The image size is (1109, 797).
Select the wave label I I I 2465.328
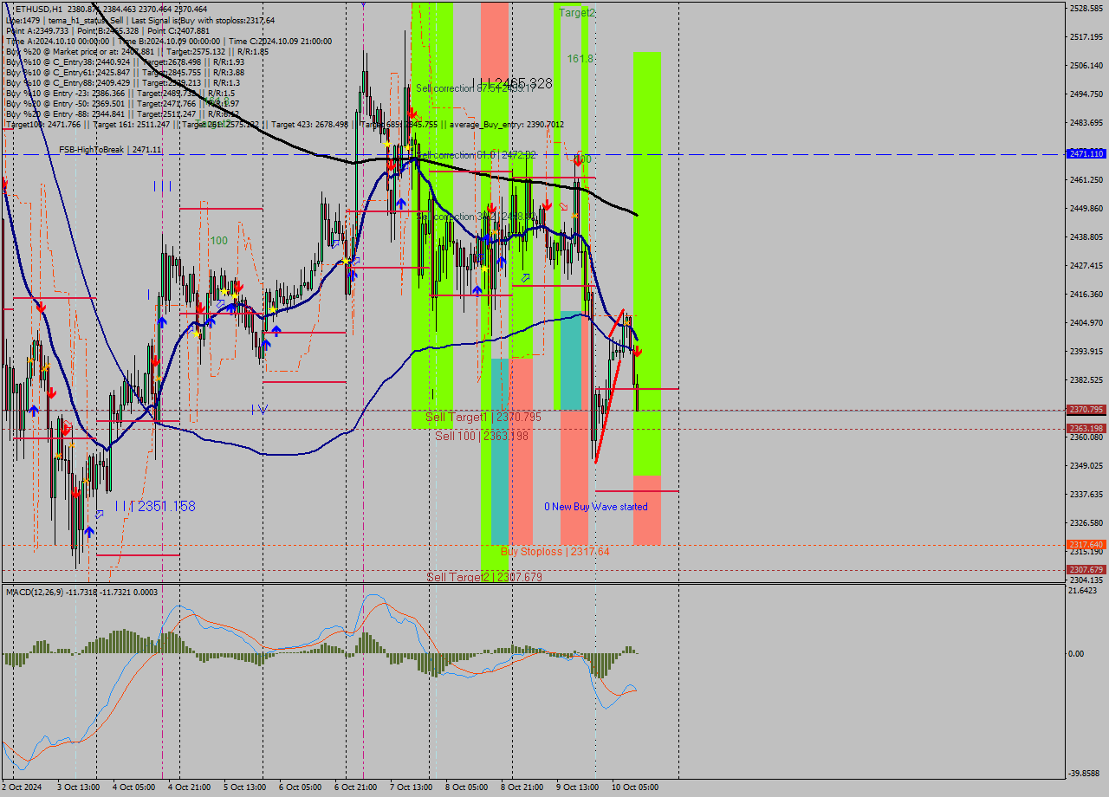512,83
